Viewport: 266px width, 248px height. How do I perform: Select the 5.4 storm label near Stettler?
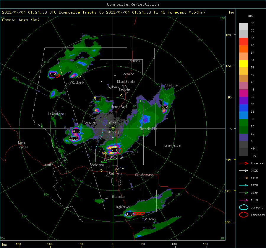pos(165,108)
